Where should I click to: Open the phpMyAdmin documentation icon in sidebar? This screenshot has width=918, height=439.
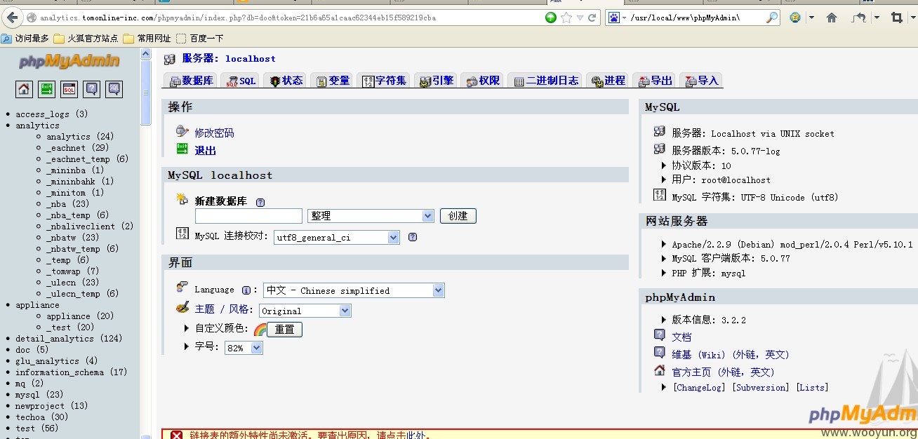tap(91, 89)
